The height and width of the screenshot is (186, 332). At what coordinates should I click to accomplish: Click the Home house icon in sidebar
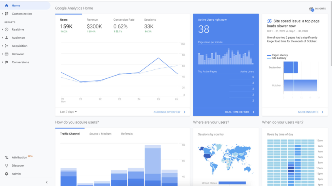point(6,5)
